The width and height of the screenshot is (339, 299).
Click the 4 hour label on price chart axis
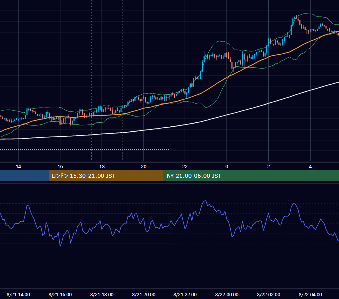[x=310, y=167]
